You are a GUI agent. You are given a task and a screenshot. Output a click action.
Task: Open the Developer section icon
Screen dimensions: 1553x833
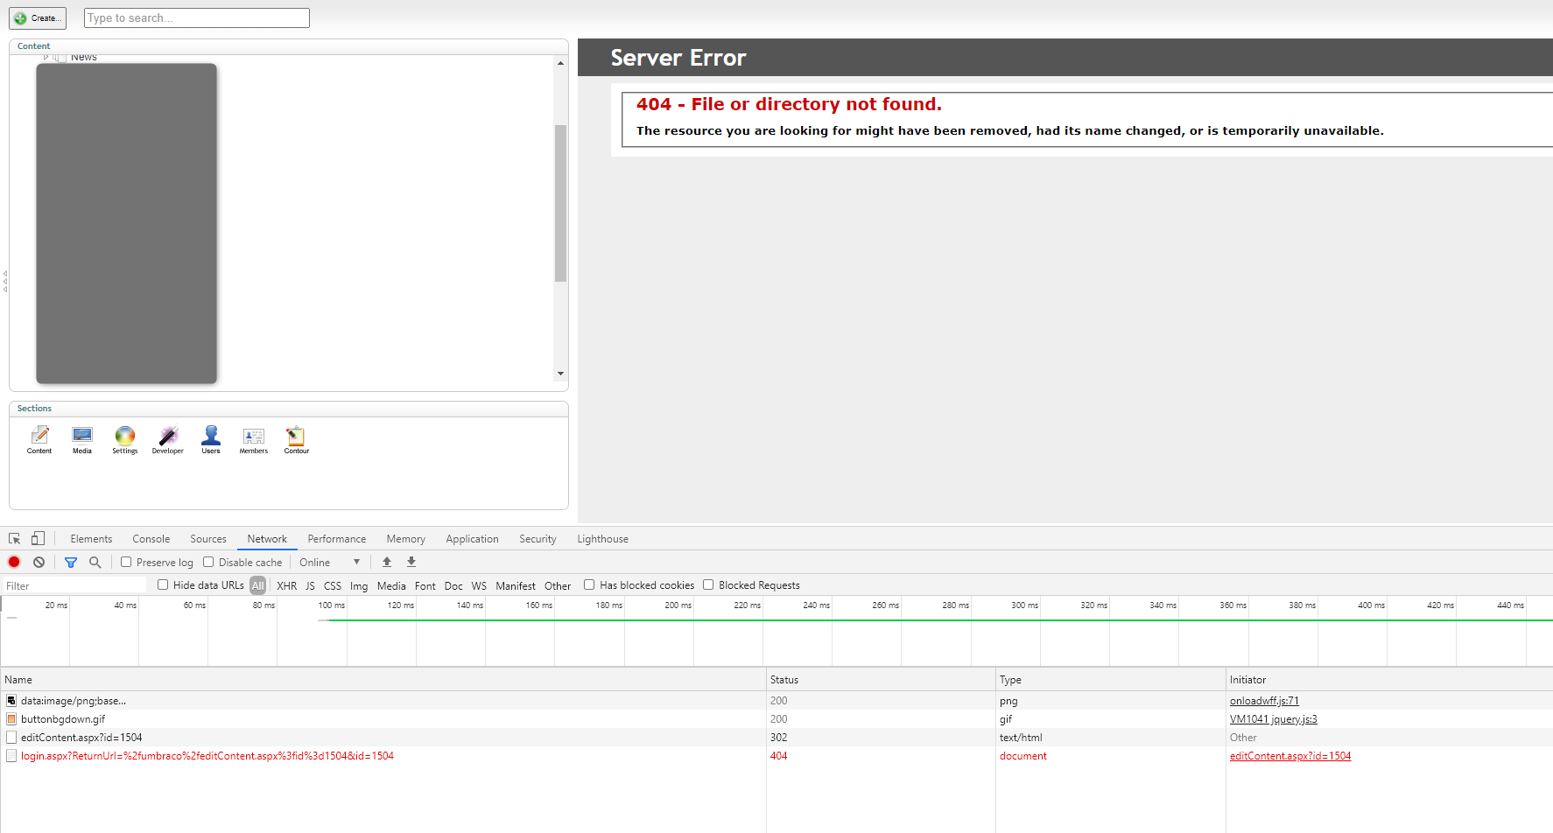tap(168, 439)
